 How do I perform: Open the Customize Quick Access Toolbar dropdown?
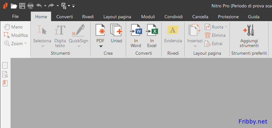(74, 6)
